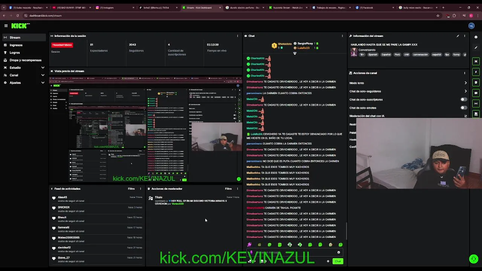Expand the Estudio sidebar section
This screenshot has width=482, height=271.
tap(43, 67)
